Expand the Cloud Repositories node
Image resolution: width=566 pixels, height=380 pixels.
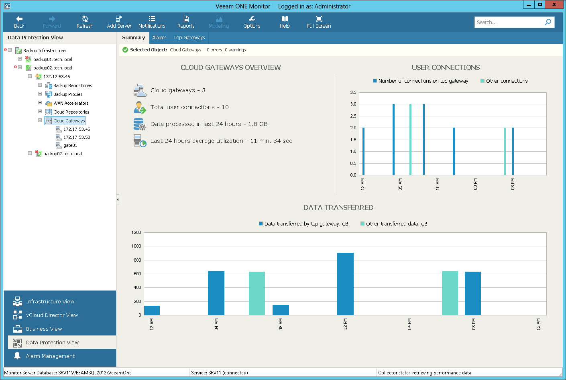pyautogui.click(x=40, y=112)
